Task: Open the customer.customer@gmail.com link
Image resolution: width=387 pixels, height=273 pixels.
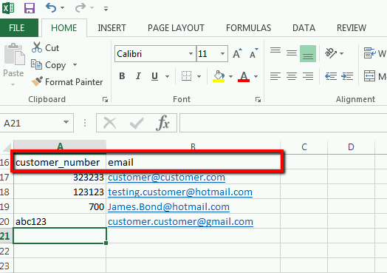Action: 181,222
